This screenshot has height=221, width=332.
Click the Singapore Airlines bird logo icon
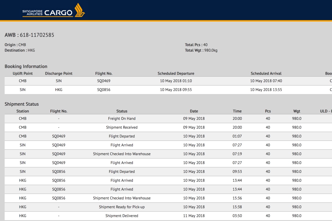80,10
